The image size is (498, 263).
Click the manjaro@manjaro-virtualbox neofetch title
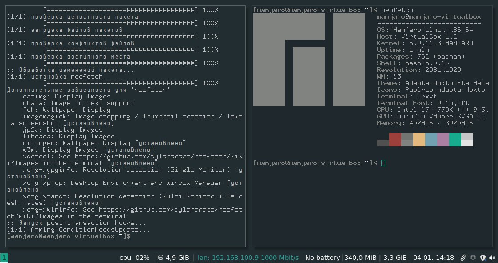click(x=429, y=16)
